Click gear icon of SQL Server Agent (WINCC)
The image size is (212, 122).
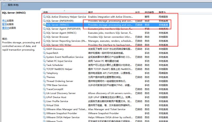click(x=44, y=33)
